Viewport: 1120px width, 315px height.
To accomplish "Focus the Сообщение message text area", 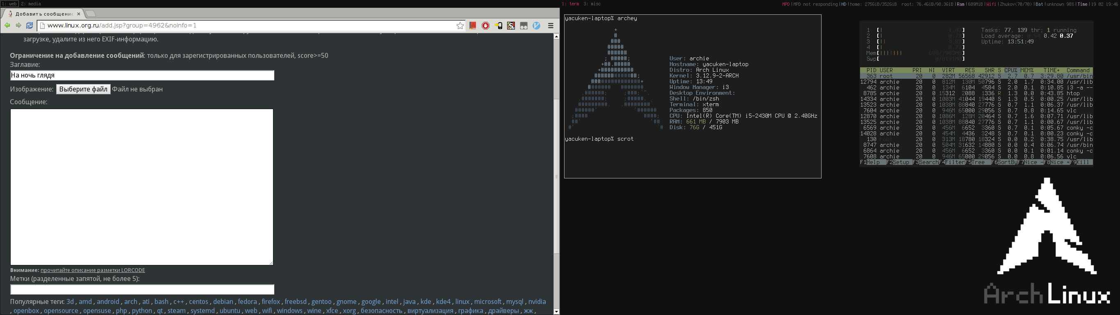I will point(142,187).
